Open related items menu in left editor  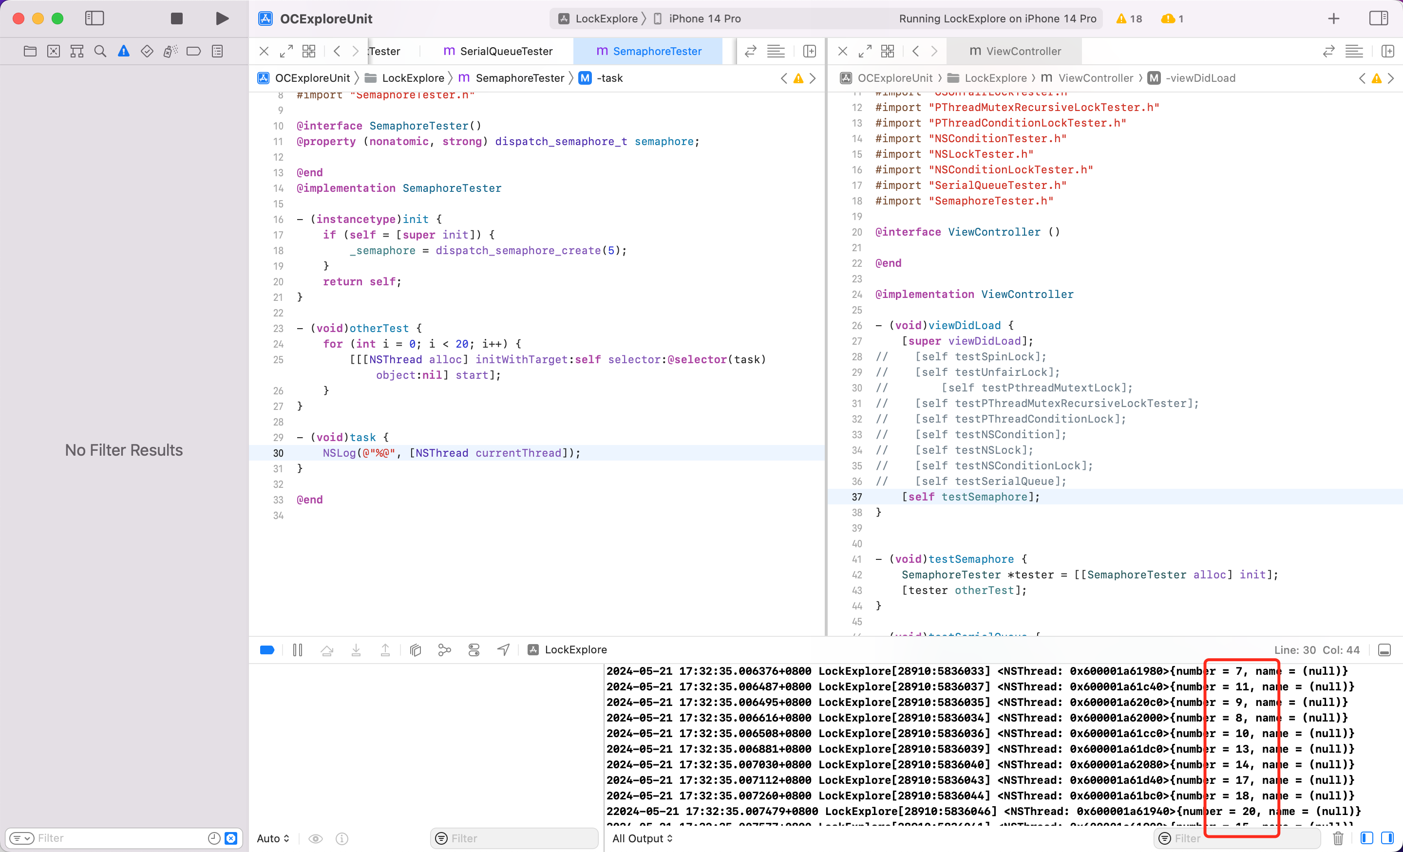(309, 51)
